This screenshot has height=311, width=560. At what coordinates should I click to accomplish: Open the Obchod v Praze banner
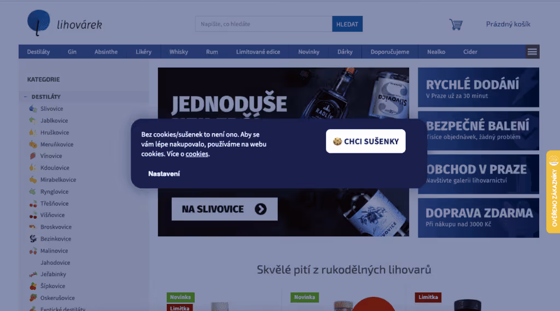click(479, 174)
